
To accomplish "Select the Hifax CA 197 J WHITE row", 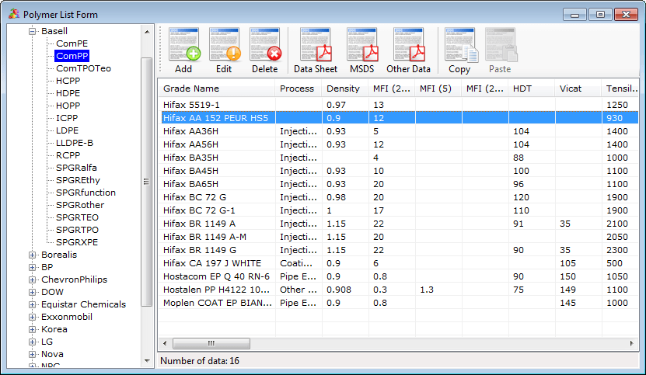I will pos(398,263).
